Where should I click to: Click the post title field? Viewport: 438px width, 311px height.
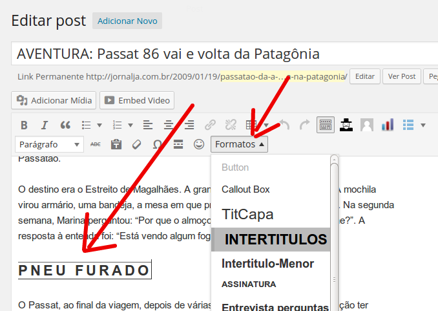pyautogui.click(x=225, y=54)
